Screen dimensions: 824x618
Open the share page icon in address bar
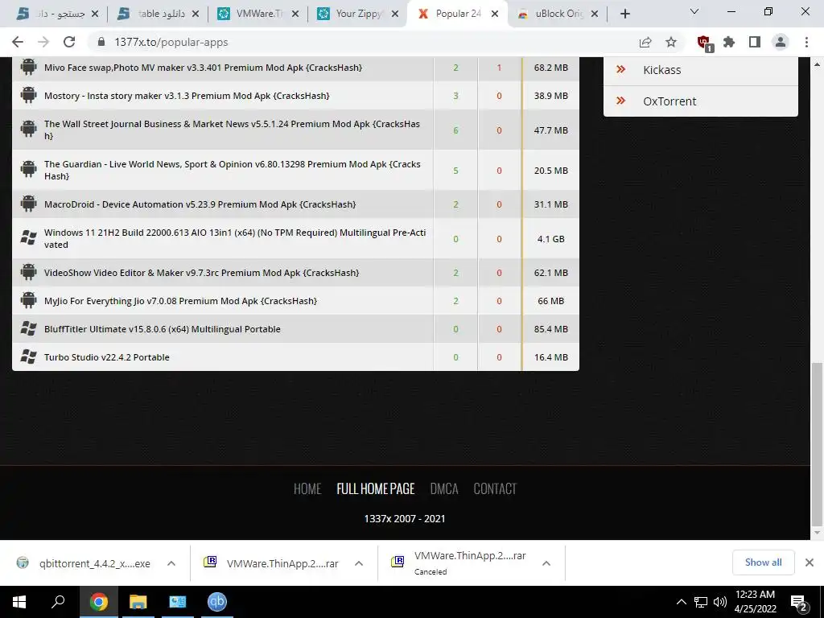coord(645,42)
